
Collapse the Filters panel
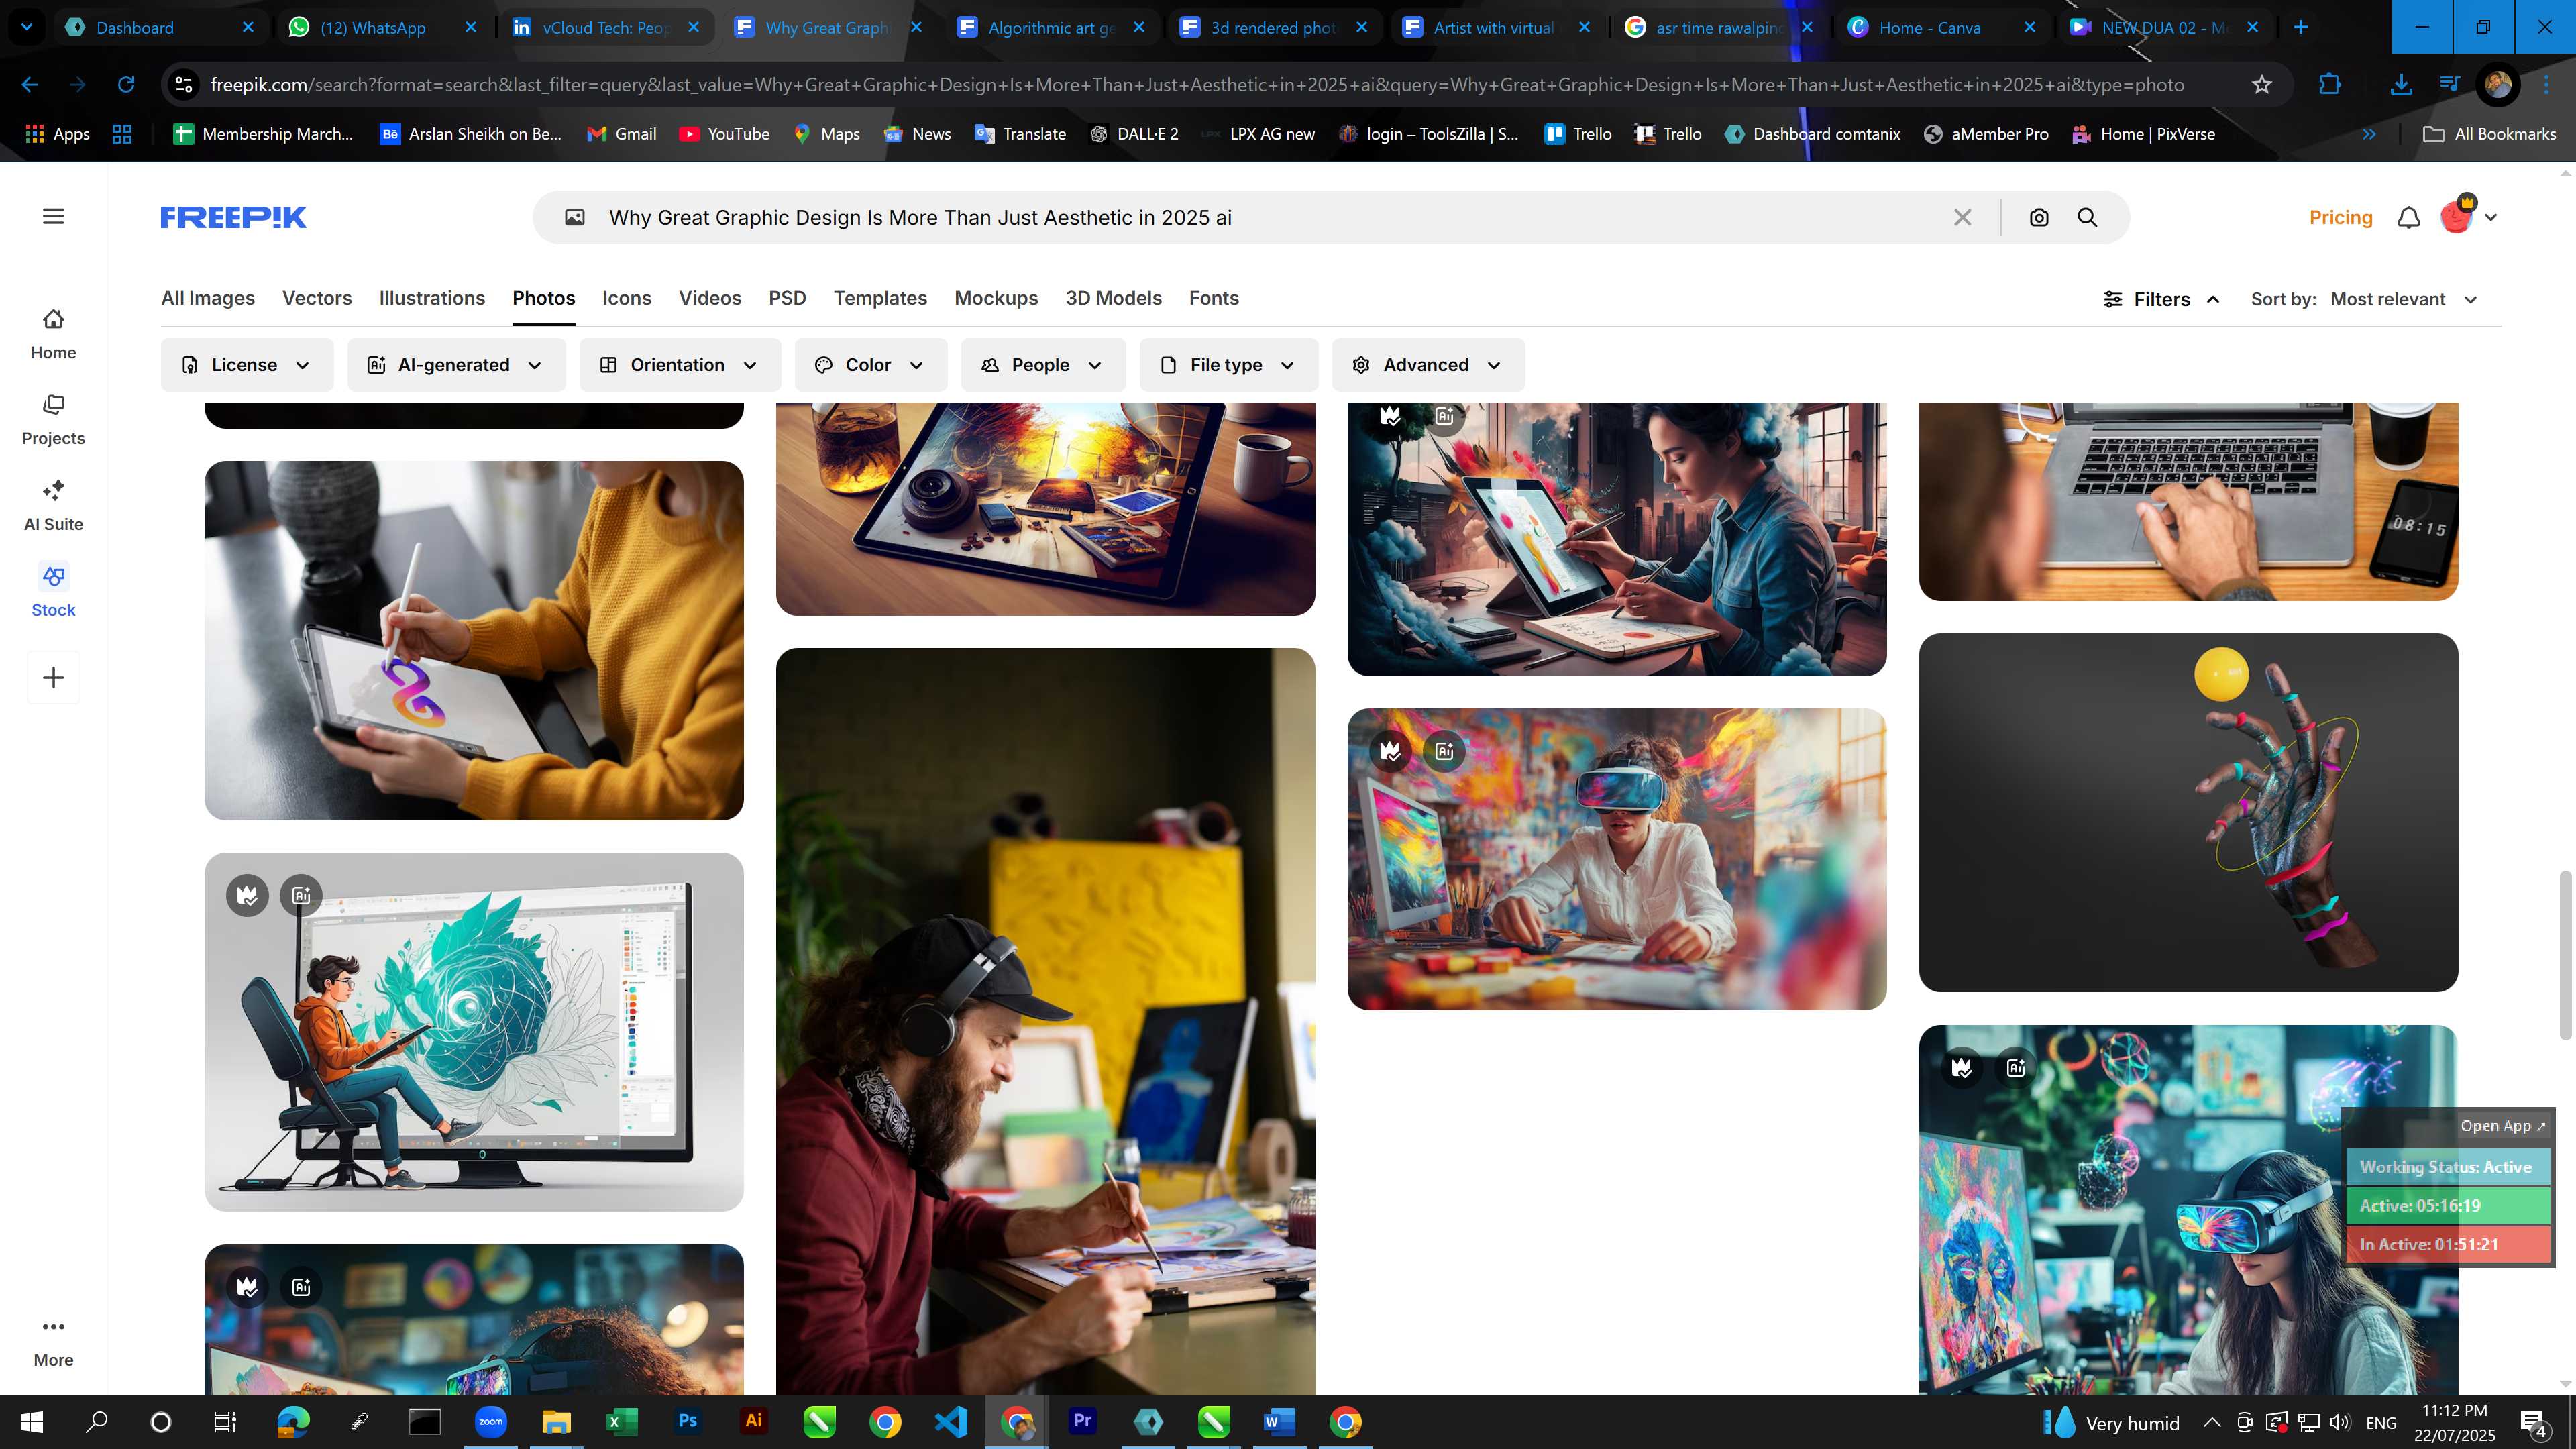click(x=2162, y=299)
